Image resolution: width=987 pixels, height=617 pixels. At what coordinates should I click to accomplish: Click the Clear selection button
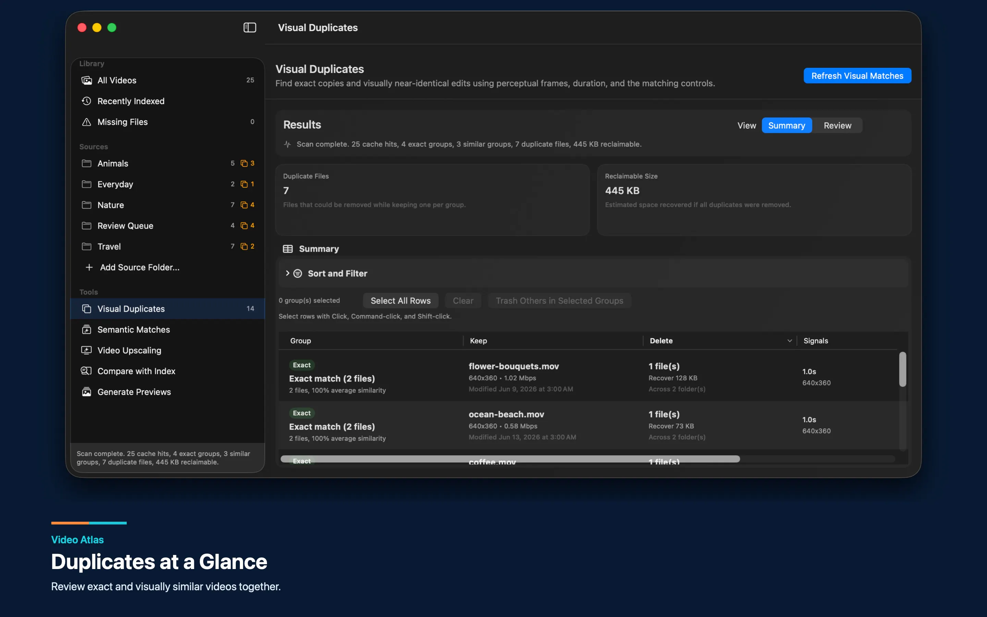(x=463, y=301)
